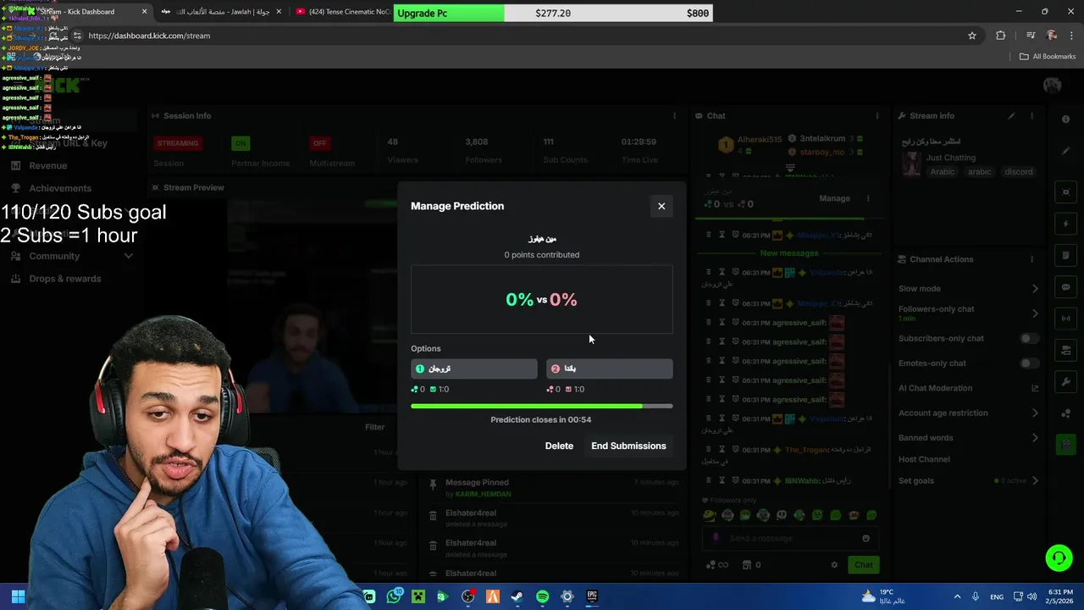Screen dimensions: 1084x610
Task: Switch to Tense Cinematic YouTube tab
Action: [343, 12]
